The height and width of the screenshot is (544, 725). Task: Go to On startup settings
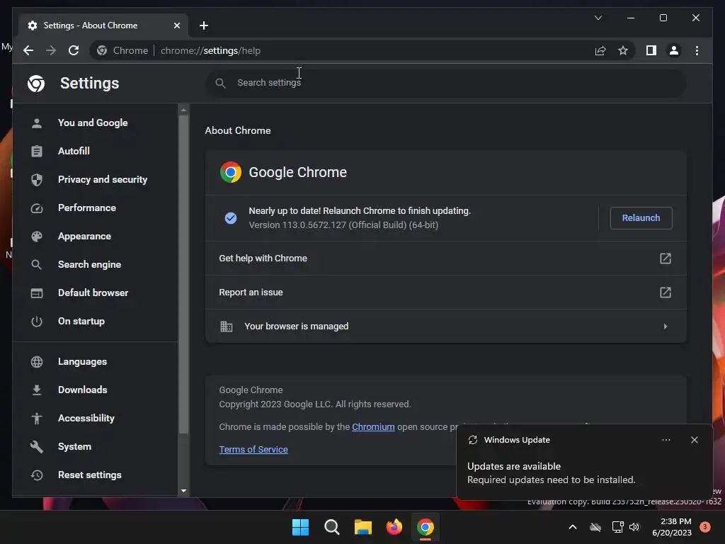[x=96, y=321]
